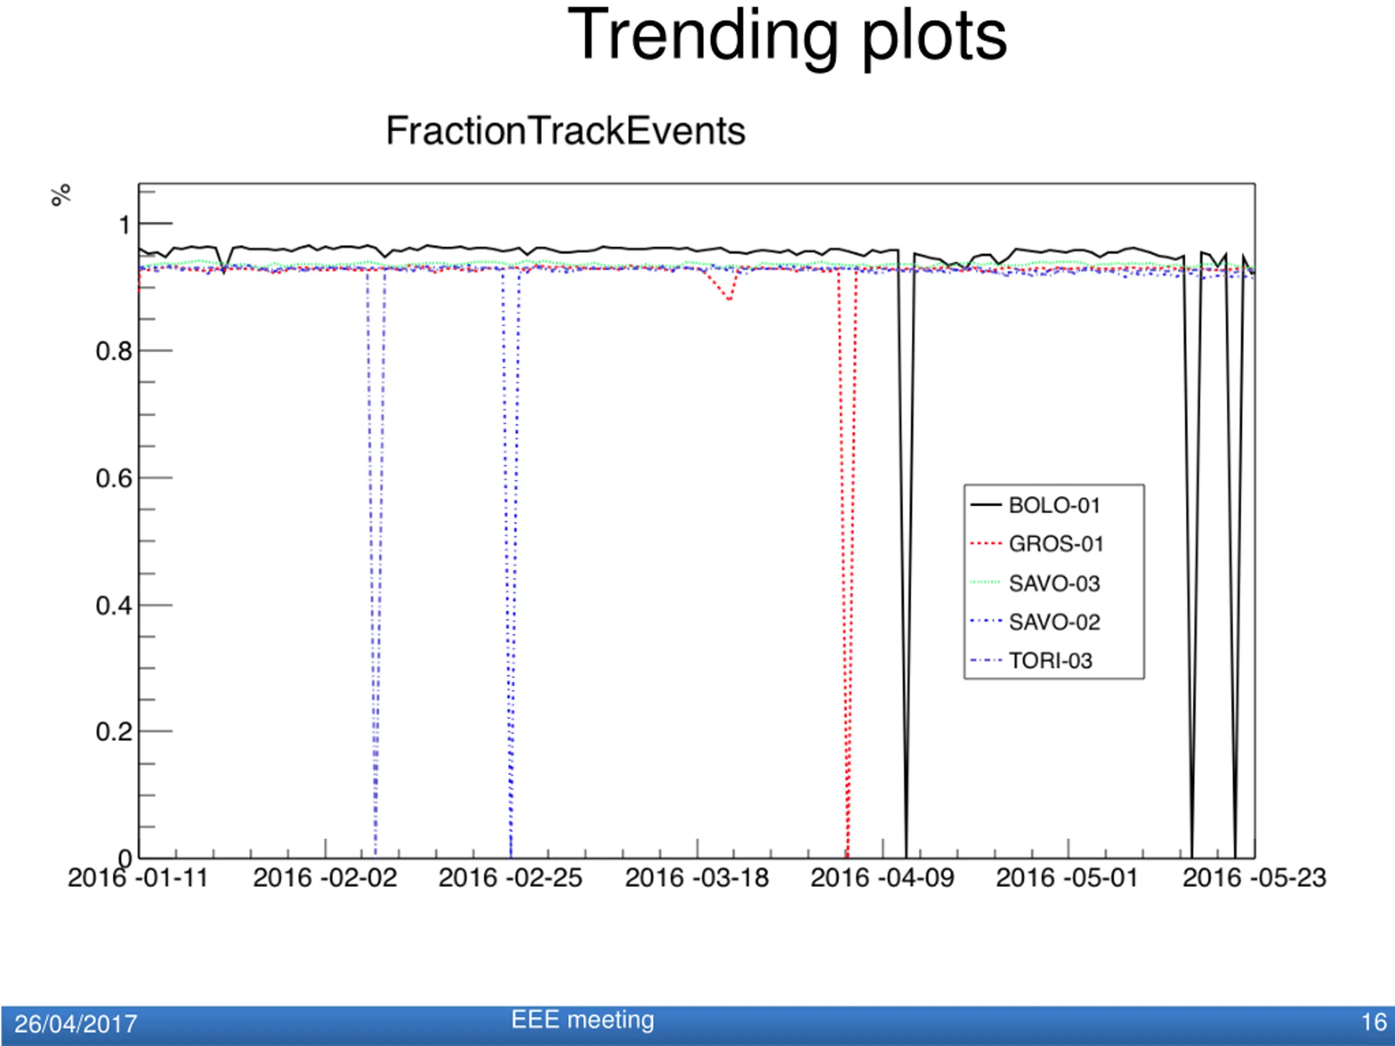Click the x-axis date 2016-05-23
This screenshot has width=1395, height=1046.
(x=1254, y=878)
